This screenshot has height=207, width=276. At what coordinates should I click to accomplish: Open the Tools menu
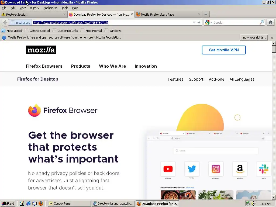point(65,8)
